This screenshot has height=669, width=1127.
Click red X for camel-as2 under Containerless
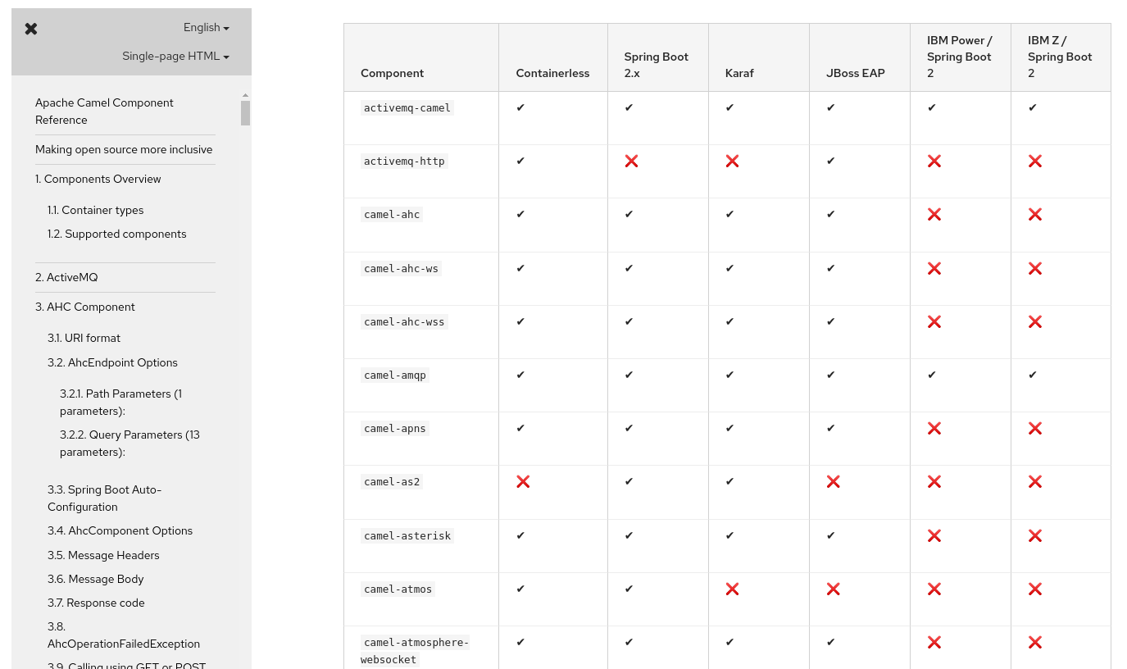pyautogui.click(x=523, y=482)
